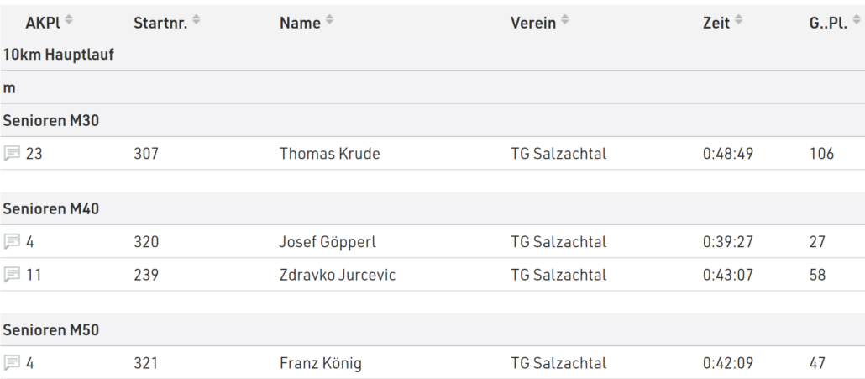This screenshot has width=865, height=379.
Task: Sort by Startnr. column arrows
Action: coord(196,20)
